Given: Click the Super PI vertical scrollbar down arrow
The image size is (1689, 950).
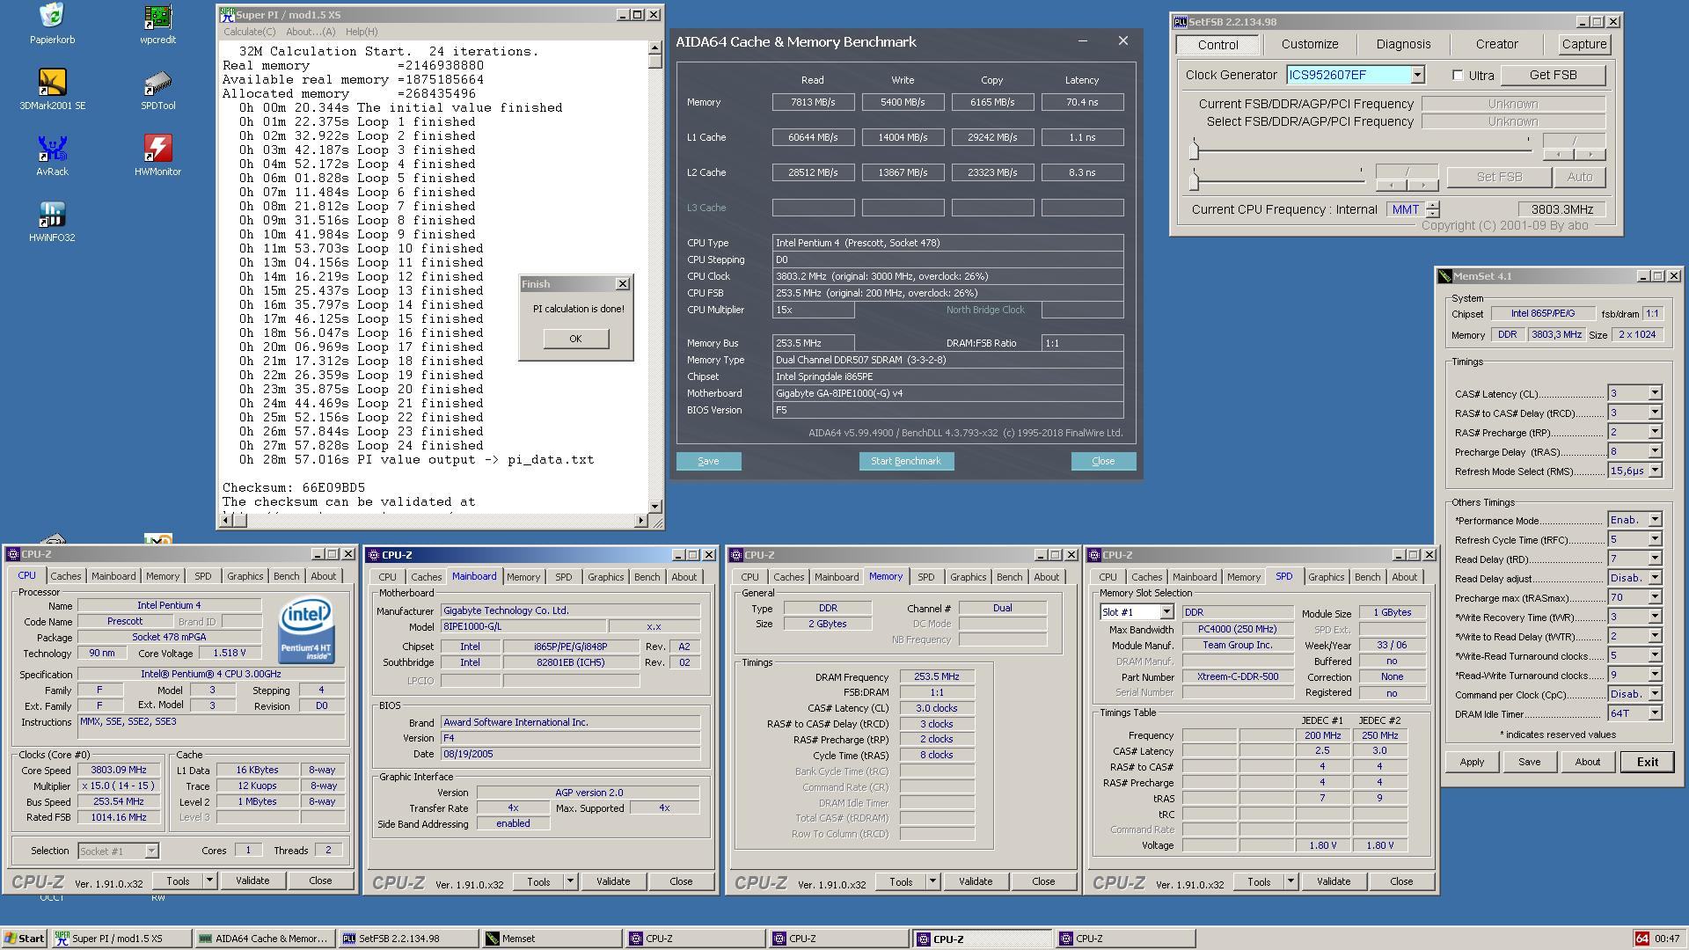Looking at the screenshot, I should (x=654, y=507).
